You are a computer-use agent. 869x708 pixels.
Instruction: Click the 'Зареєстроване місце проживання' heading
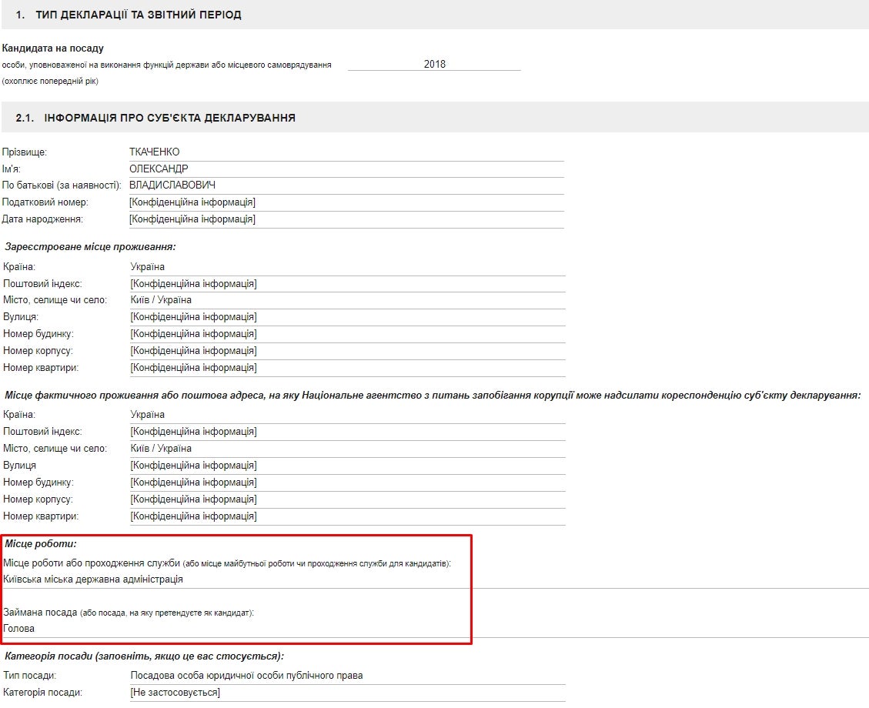pyautogui.click(x=90, y=247)
